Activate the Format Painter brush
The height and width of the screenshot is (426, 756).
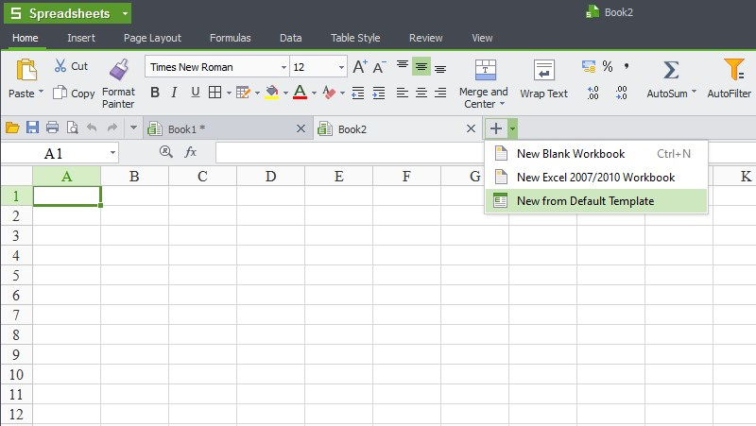(119, 69)
